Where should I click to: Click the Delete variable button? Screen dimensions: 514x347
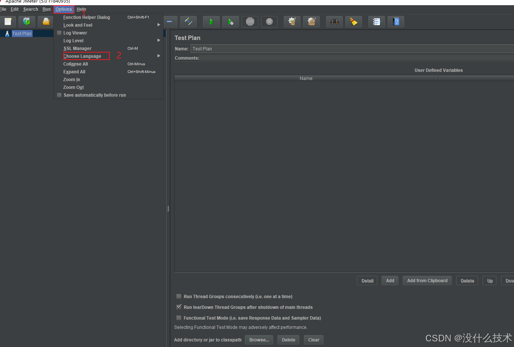point(467,281)
